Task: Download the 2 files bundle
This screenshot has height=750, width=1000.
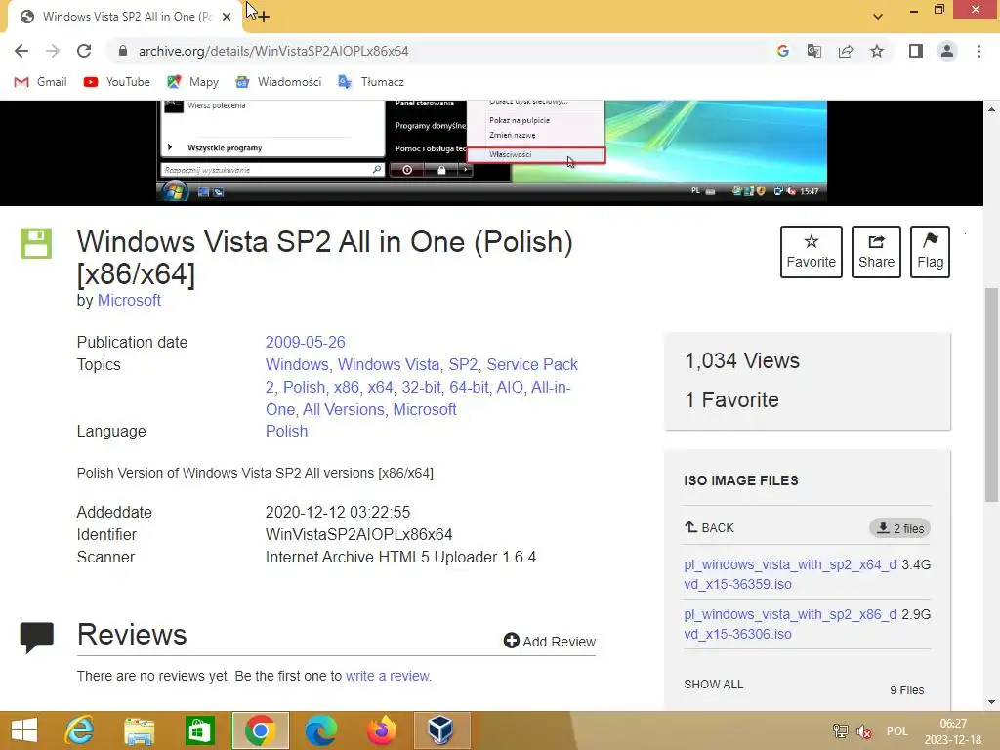Action: click(899, 528)
